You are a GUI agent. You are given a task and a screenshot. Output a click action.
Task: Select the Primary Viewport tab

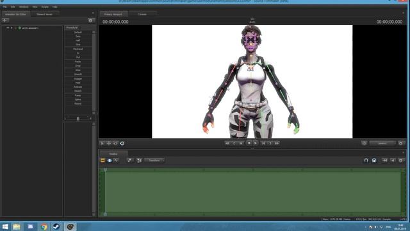click(113, 14)
